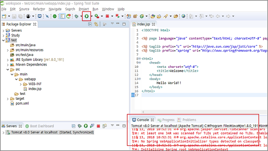This screenshot has height=151, width=268.
Task: Expand the Study project node
Action: pyautogui.click(x=3, y=36)
